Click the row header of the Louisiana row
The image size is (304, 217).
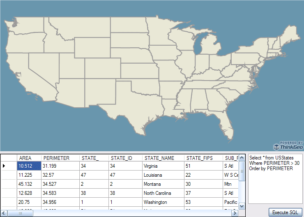[x=9, y=175]
